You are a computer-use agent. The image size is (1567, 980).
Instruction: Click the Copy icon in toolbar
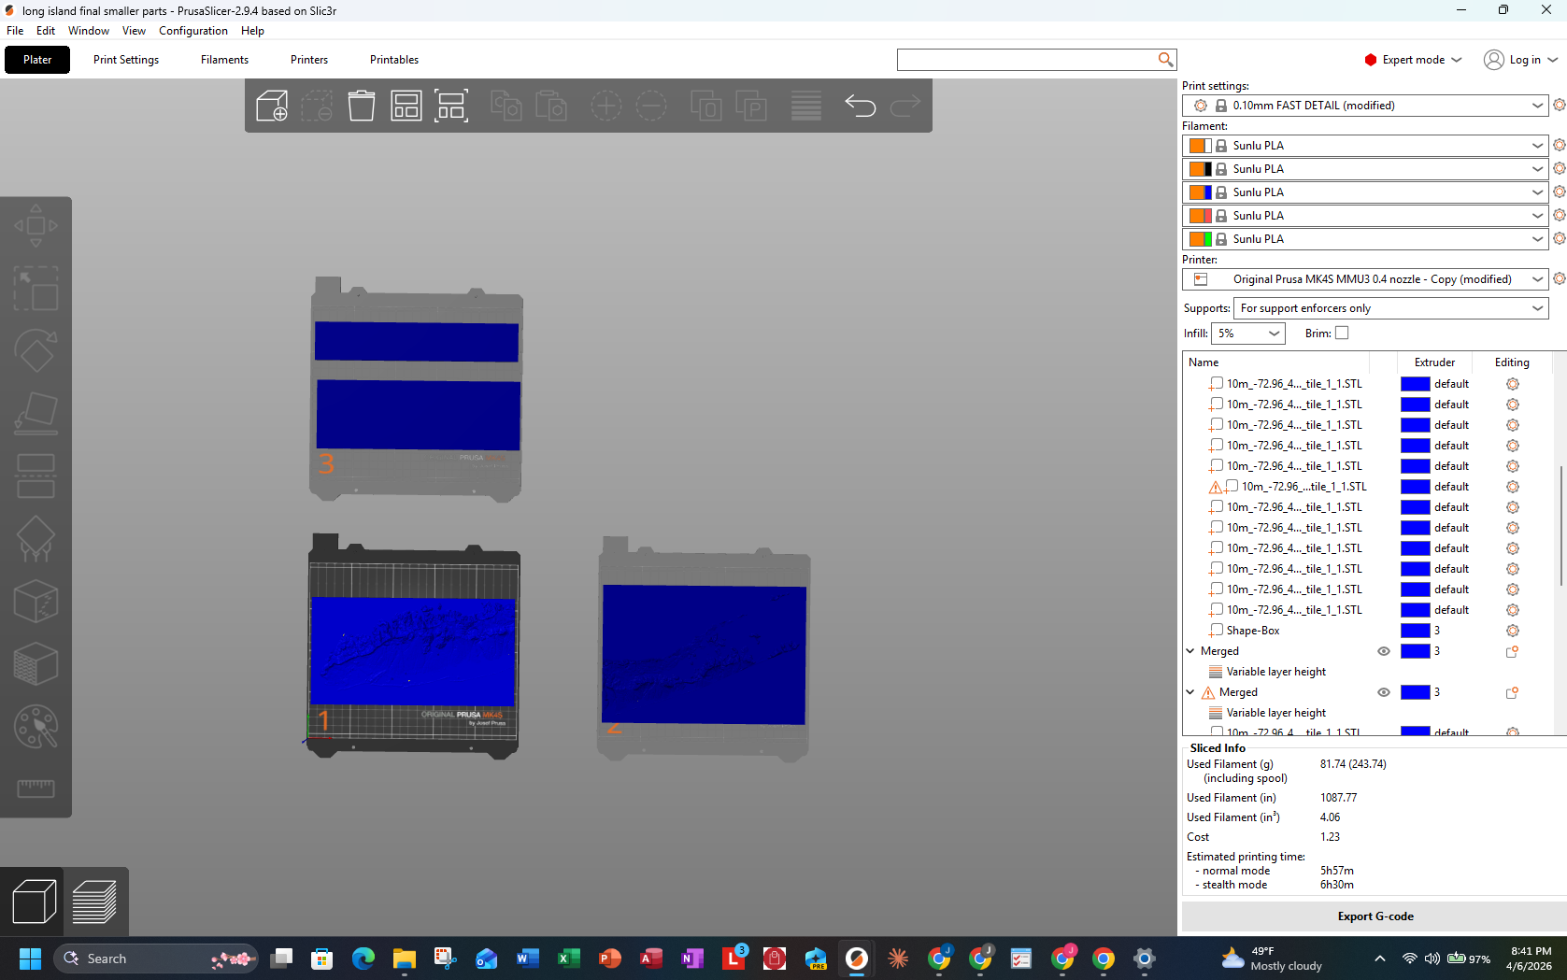click(x=506, y=106)
